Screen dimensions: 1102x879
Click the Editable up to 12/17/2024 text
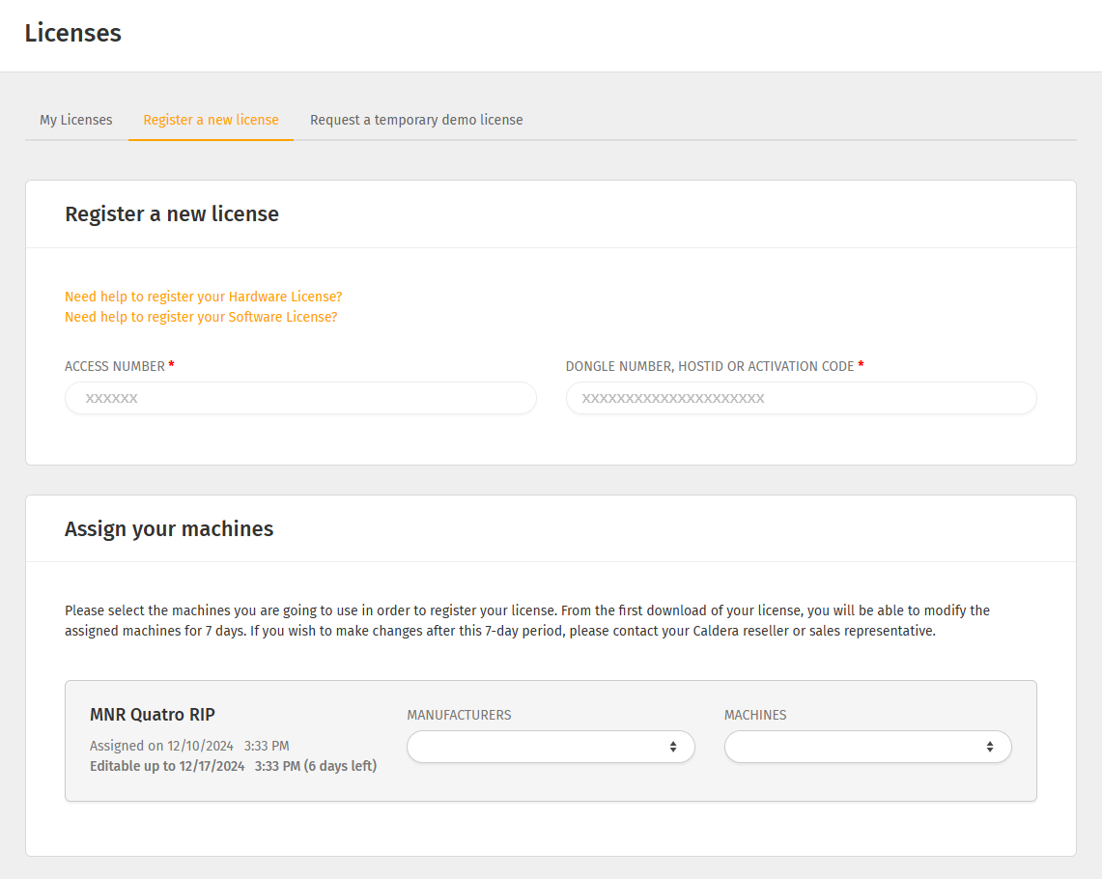pyautogui.click(x=233, y=766)
